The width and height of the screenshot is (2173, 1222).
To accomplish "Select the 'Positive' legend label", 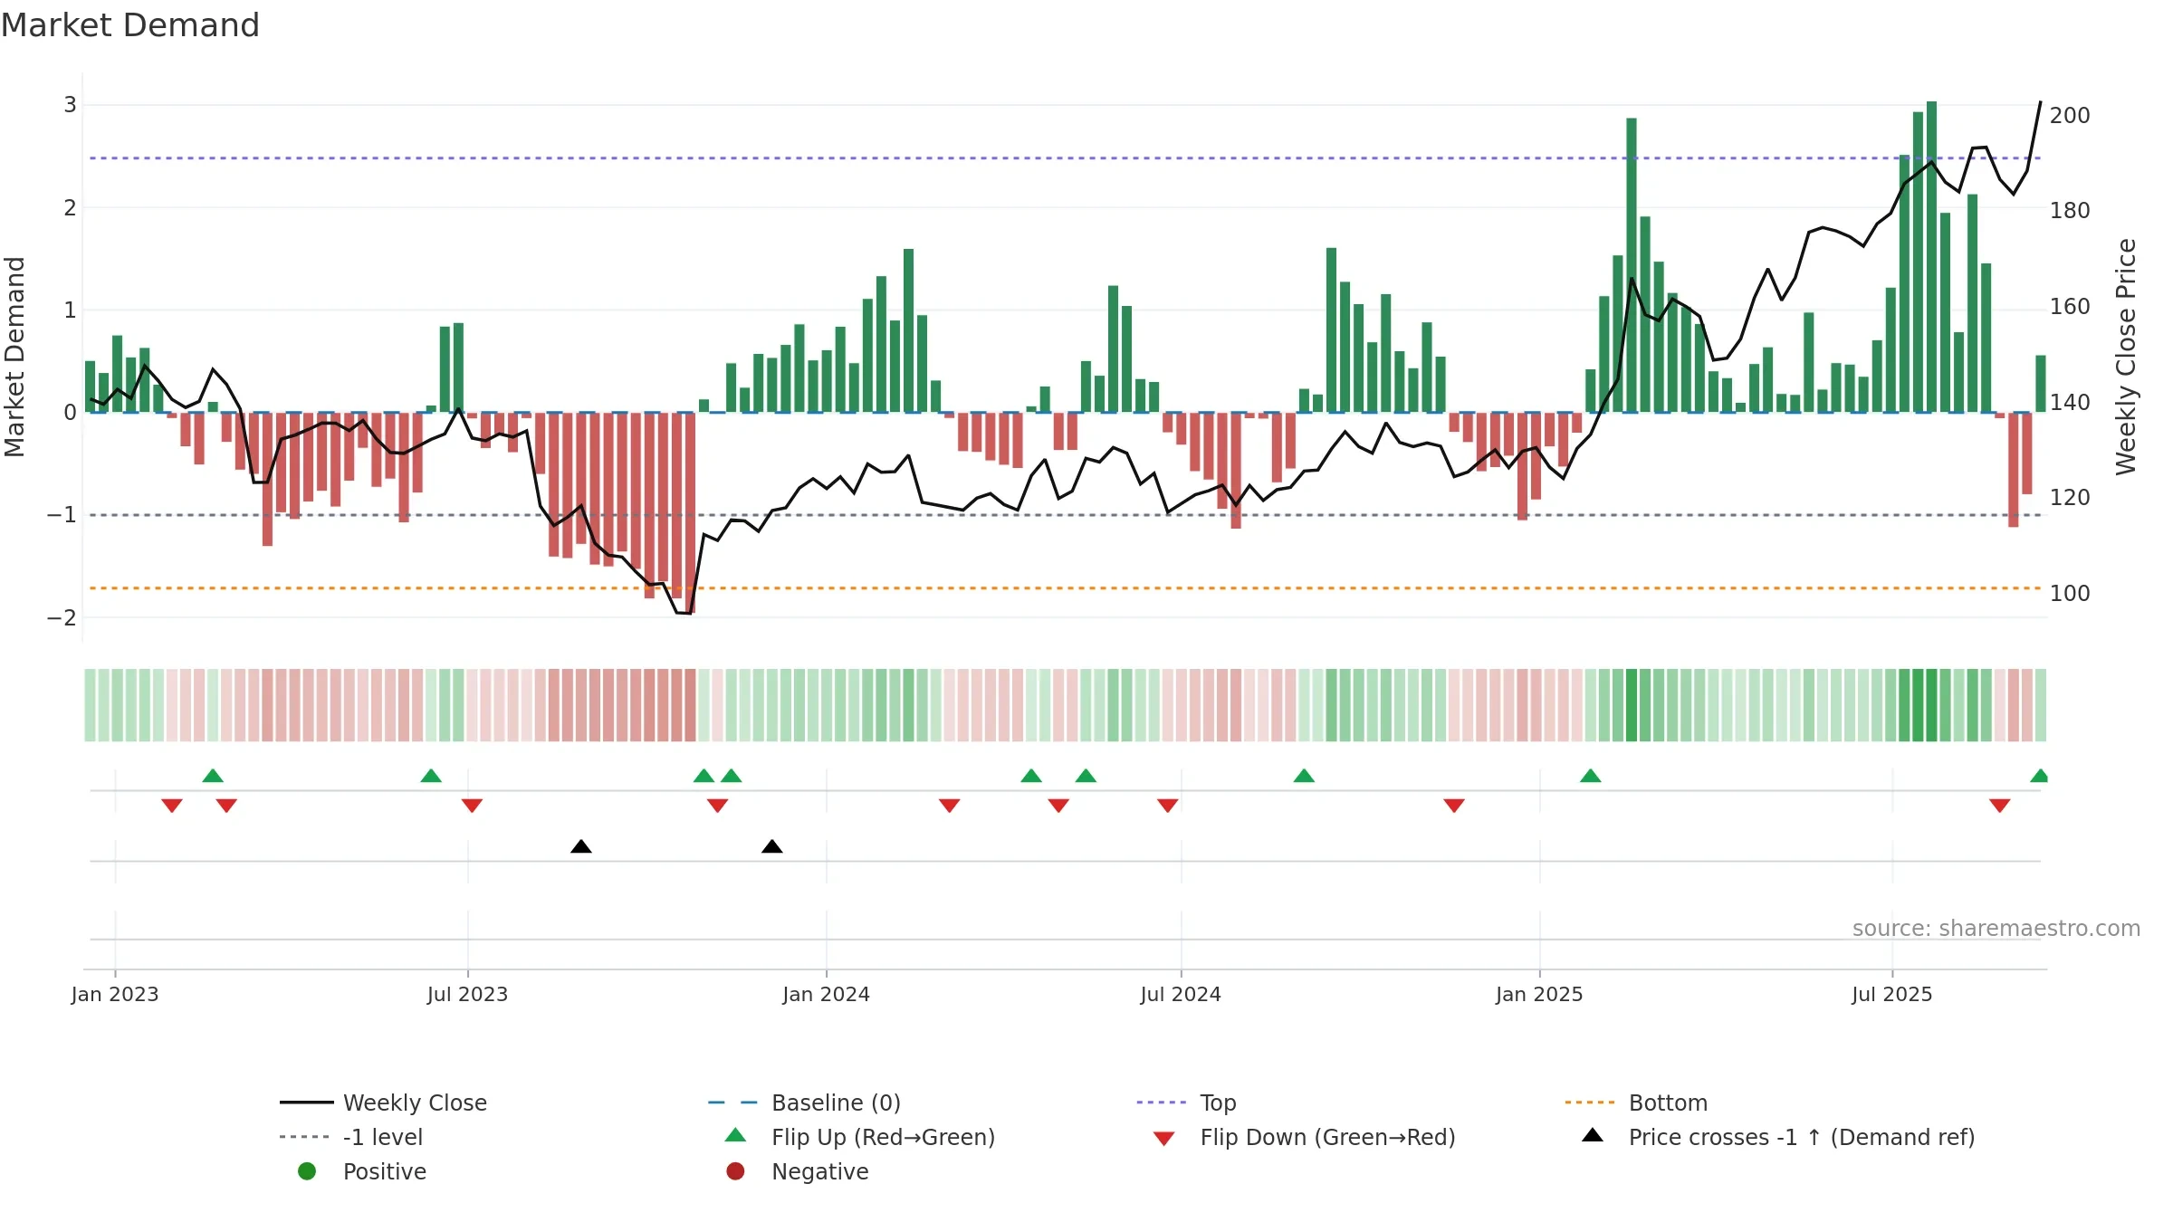I will coord(384,1171).
